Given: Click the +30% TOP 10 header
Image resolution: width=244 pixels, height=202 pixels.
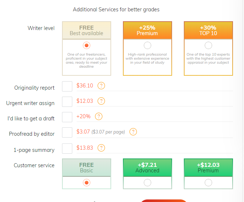Looking at the screenshot, I should (x=208, y=30).
